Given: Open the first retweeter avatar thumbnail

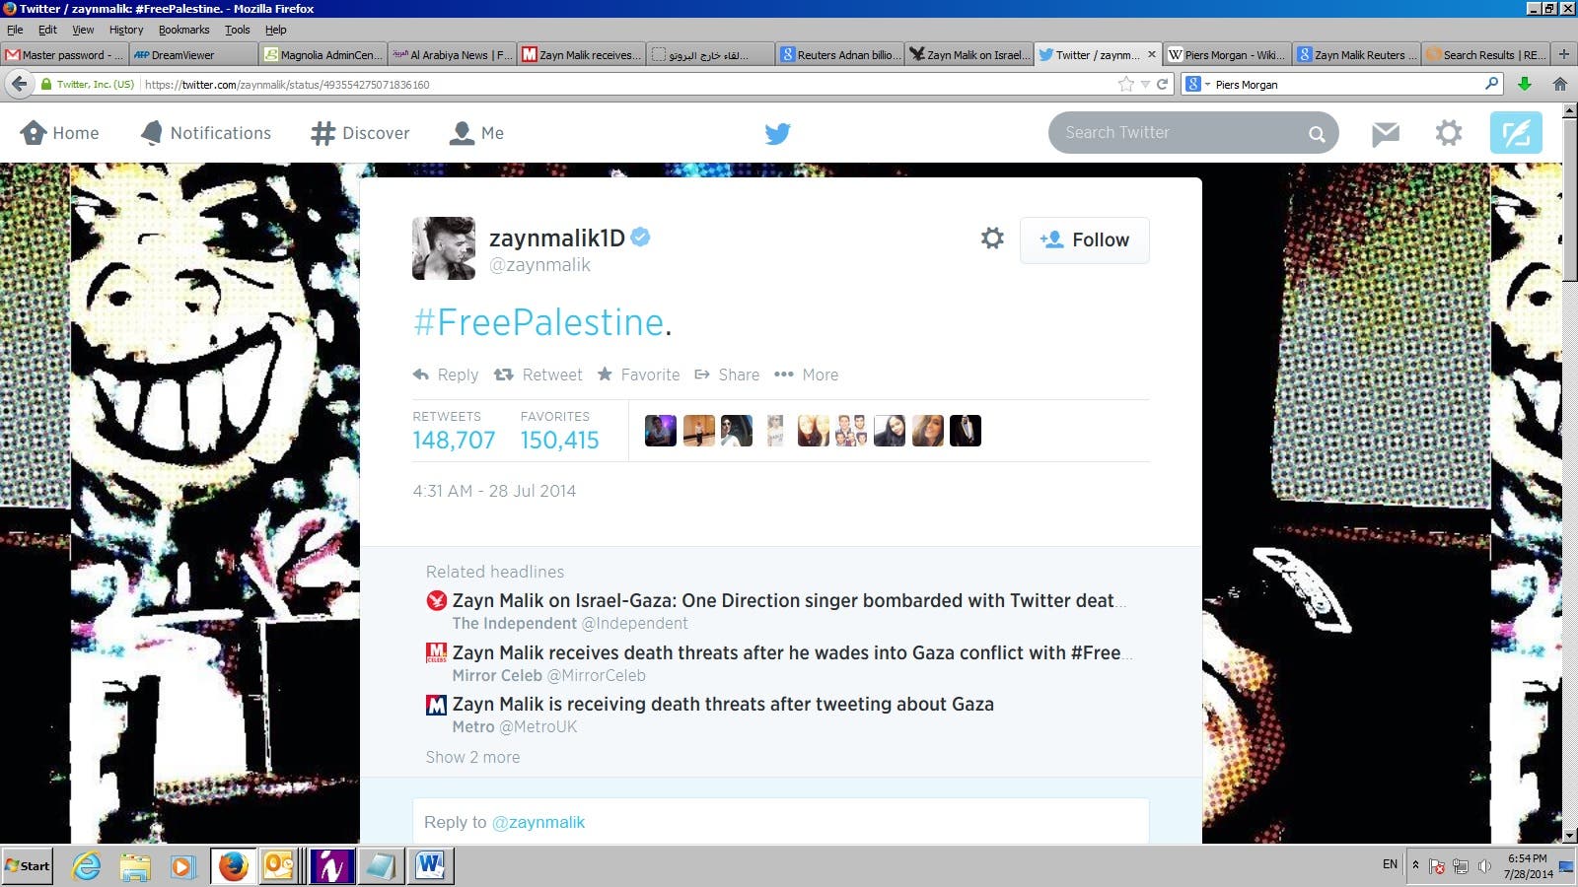Looking at the screenshot, I should [x=660, y=431].
